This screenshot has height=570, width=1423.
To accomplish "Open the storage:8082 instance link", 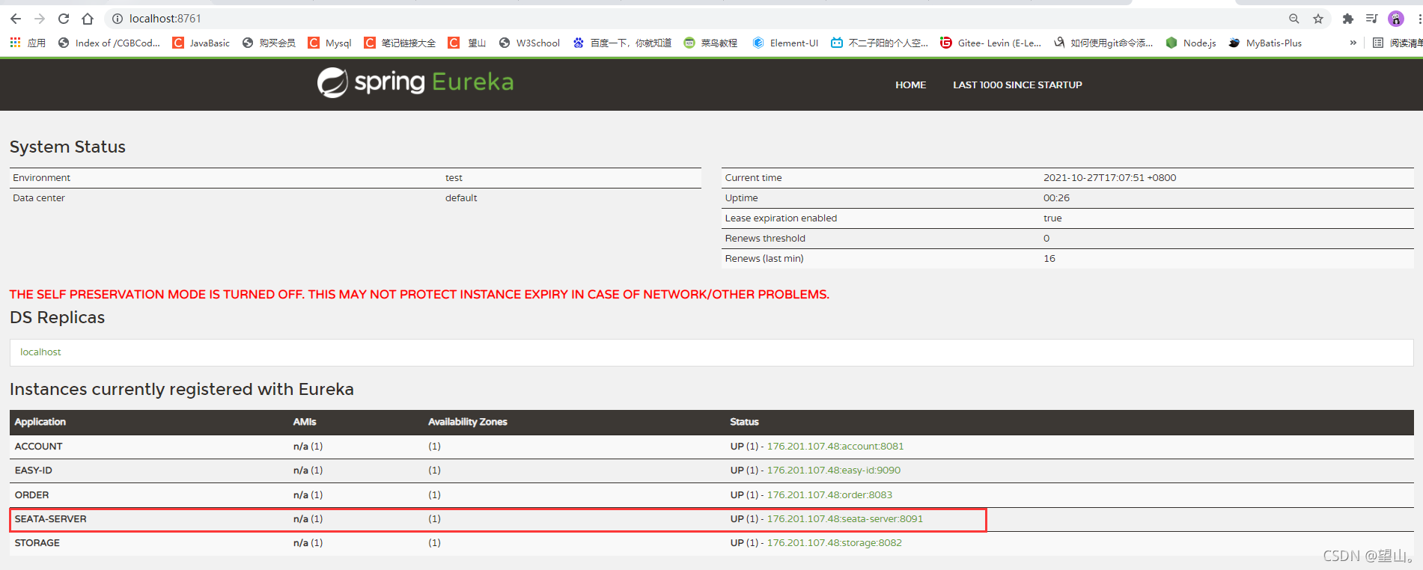I will click(835, 543).
